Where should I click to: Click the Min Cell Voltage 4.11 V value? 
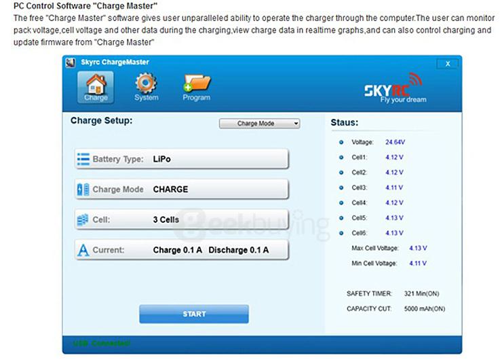coord(418,263)
